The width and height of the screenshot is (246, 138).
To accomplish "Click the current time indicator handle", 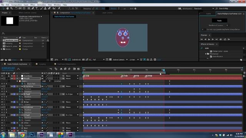I will click(164, 70).
